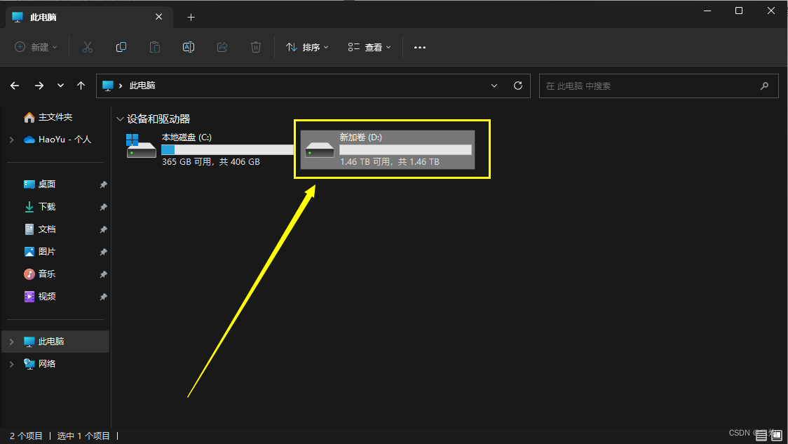Click the Copy icon in toolbar
Image resolution: width=788 pixels, height=444 pixels.
[x=121, y=47]
